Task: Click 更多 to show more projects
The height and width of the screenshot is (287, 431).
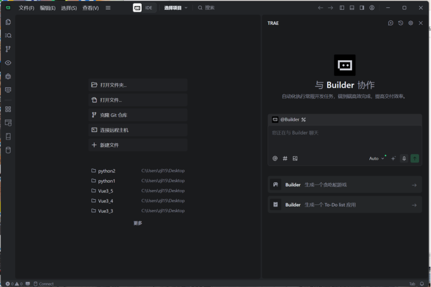Action: 138,223
